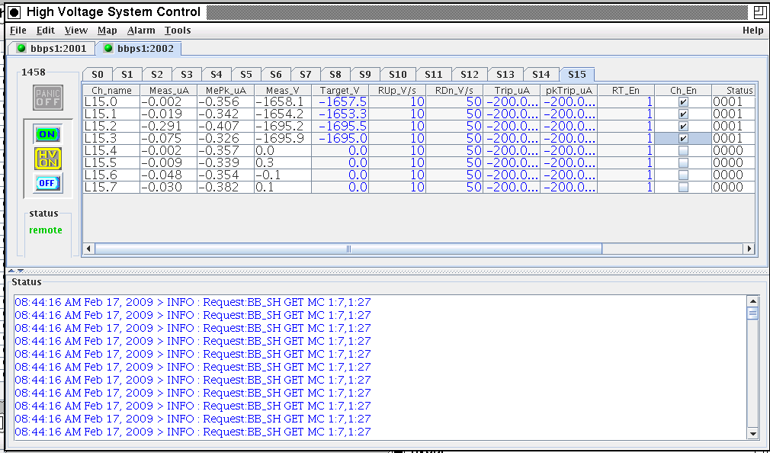Screen dimensions: 770x453
Task: Uncheck Ch_En for channel L15.3
Action: (x=683, y=139)
